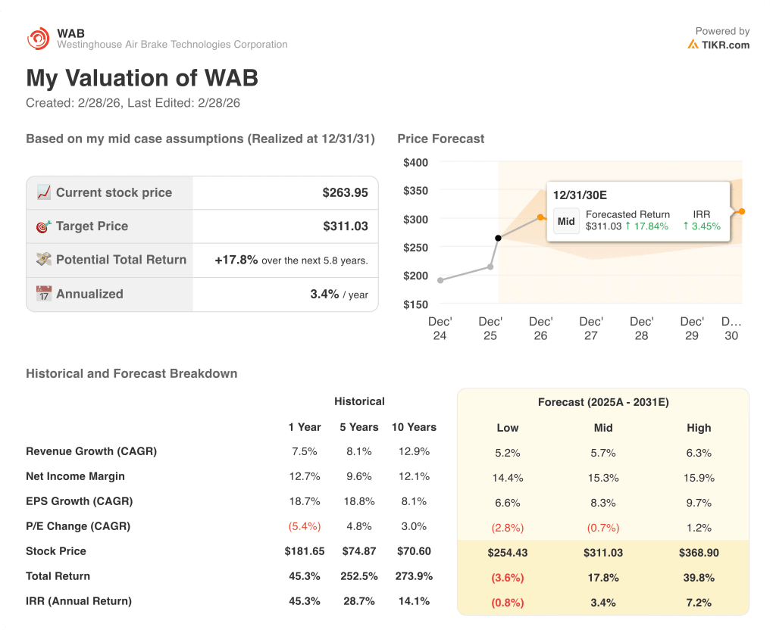Viewport: 776px width, 630px height.
Task: Click the orange data point at the chart's right edge
Action: (742, 211)
